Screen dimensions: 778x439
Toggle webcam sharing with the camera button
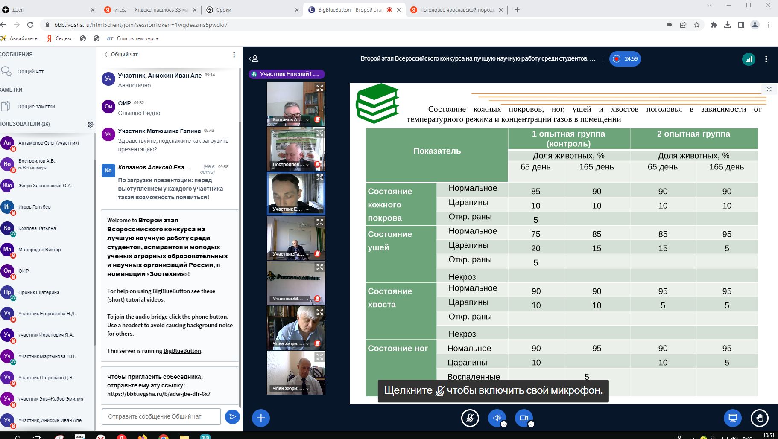point(524,418)
